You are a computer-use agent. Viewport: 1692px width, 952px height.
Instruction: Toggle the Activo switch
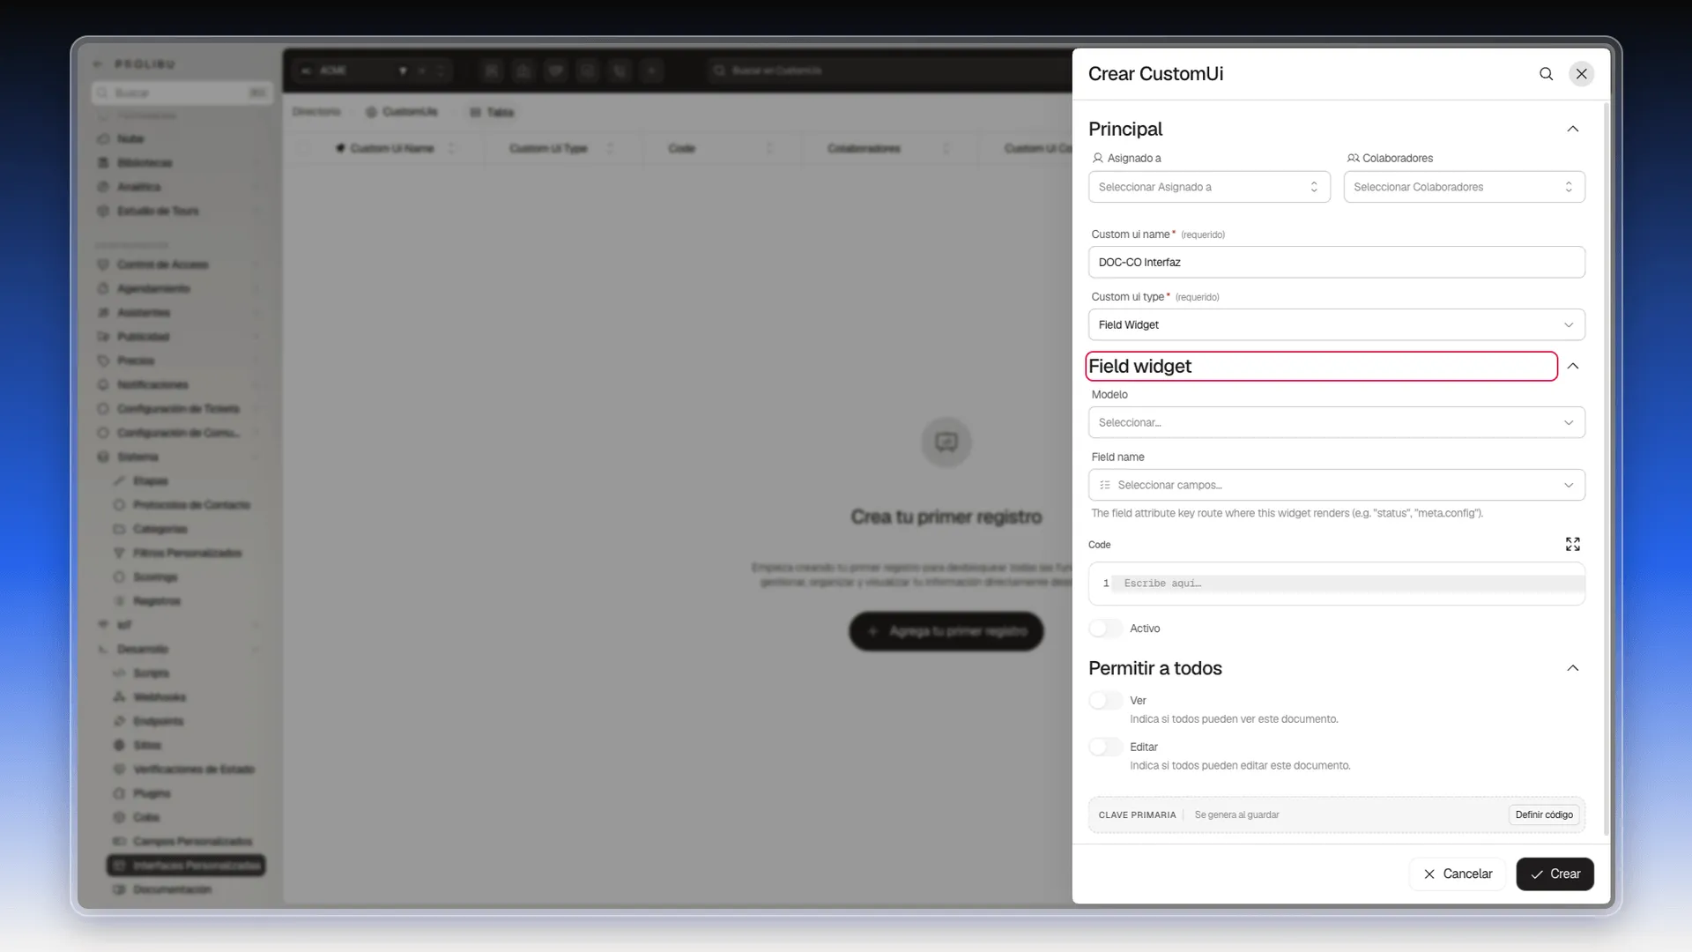click(x=1105, y=628)
